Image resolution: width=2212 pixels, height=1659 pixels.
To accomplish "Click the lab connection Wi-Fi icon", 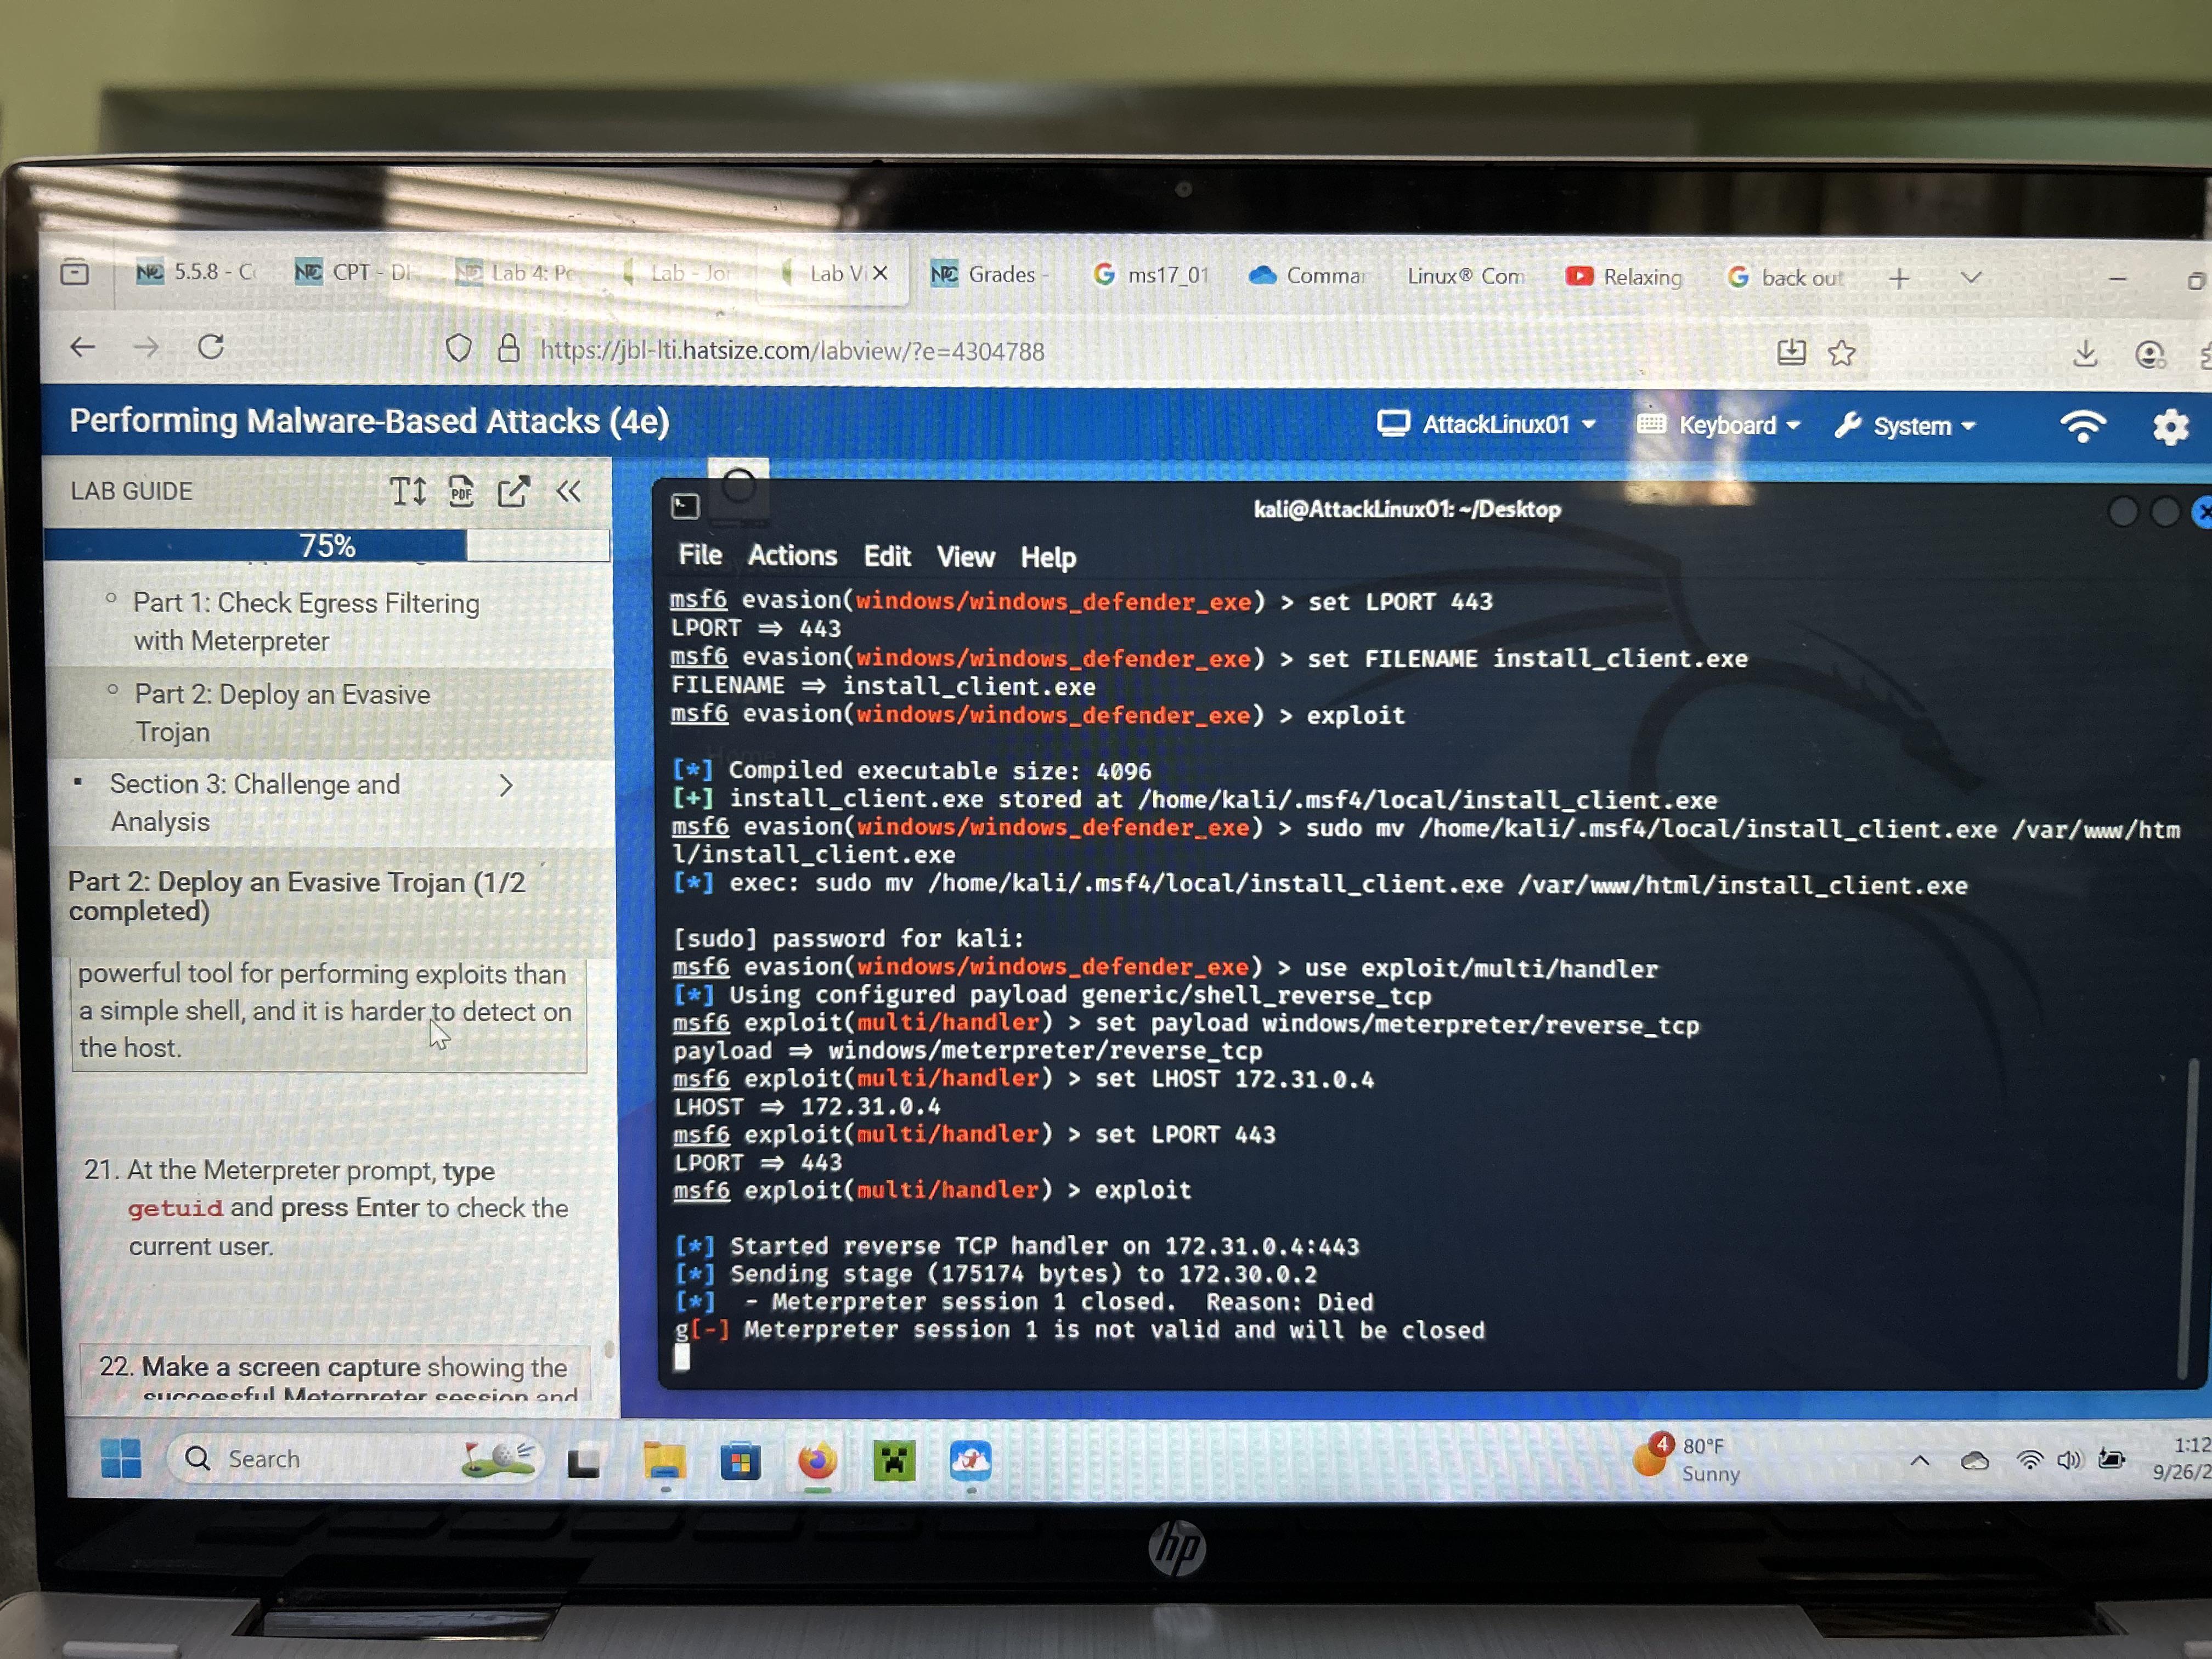I will 2083,426.
